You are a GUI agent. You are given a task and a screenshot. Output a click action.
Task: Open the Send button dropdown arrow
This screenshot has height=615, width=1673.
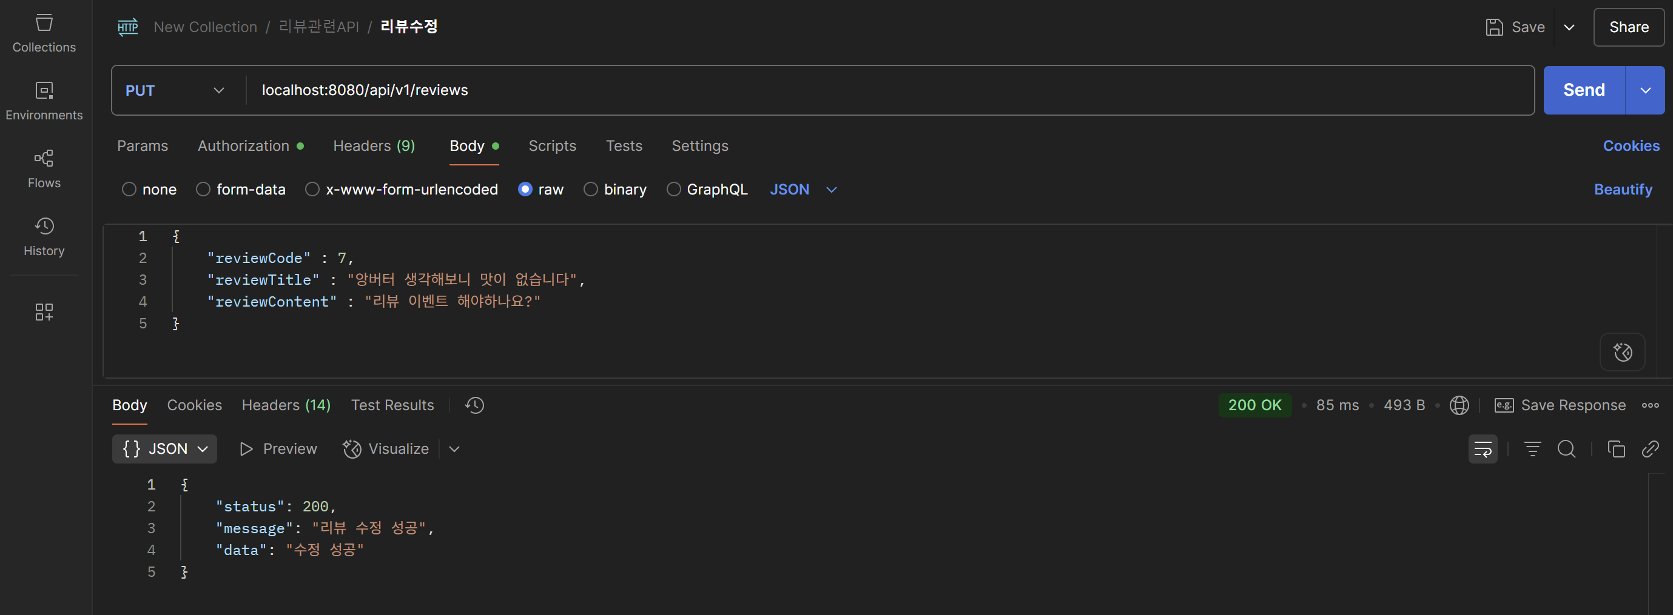[x=1645, y=91]
